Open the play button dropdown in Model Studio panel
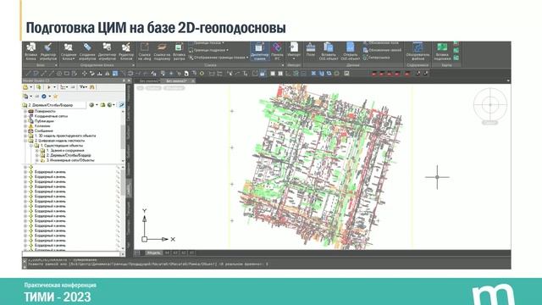Viewport: 542px width, 305px height. click(x=54, y=87)
